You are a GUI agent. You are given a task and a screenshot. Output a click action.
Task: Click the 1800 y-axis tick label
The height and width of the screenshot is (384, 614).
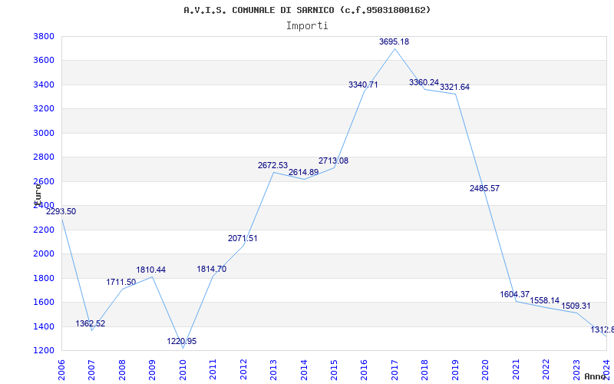(x=44, y=278)
